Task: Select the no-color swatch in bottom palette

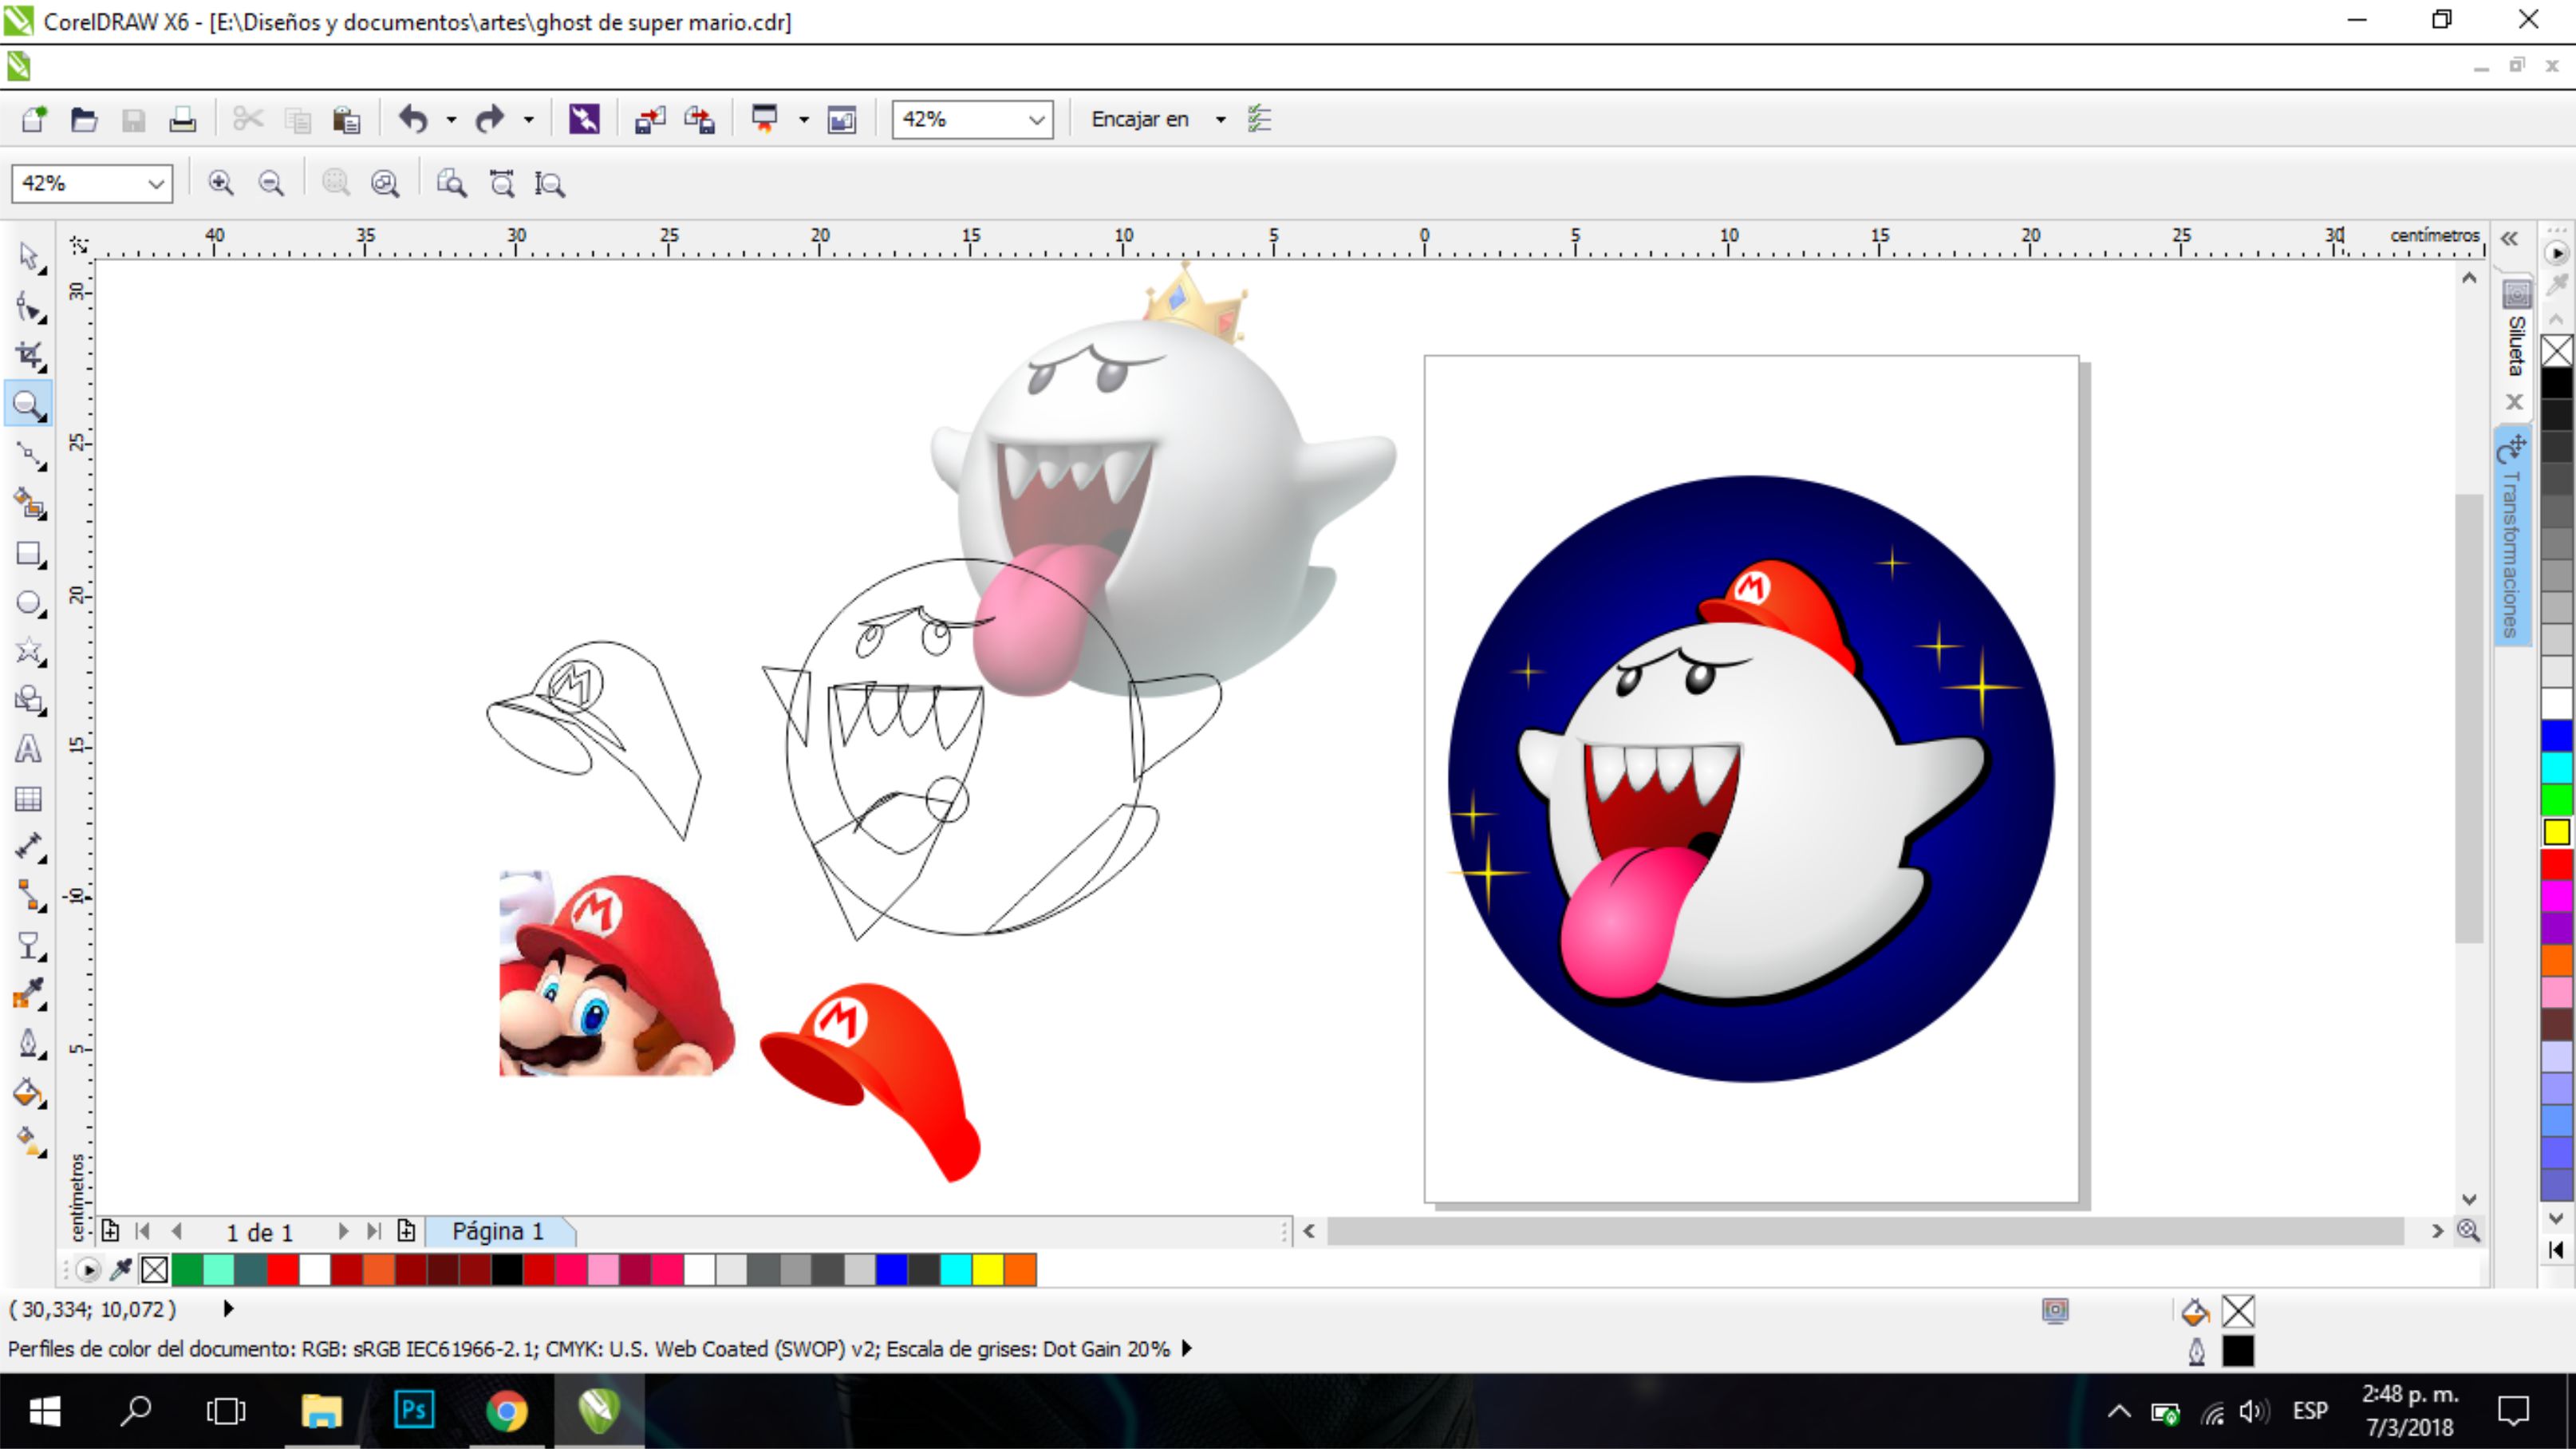Action: [x=154, y=1269]
